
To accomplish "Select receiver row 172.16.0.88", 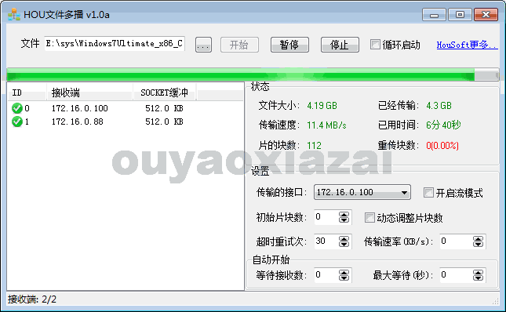I will click(126, 122).
